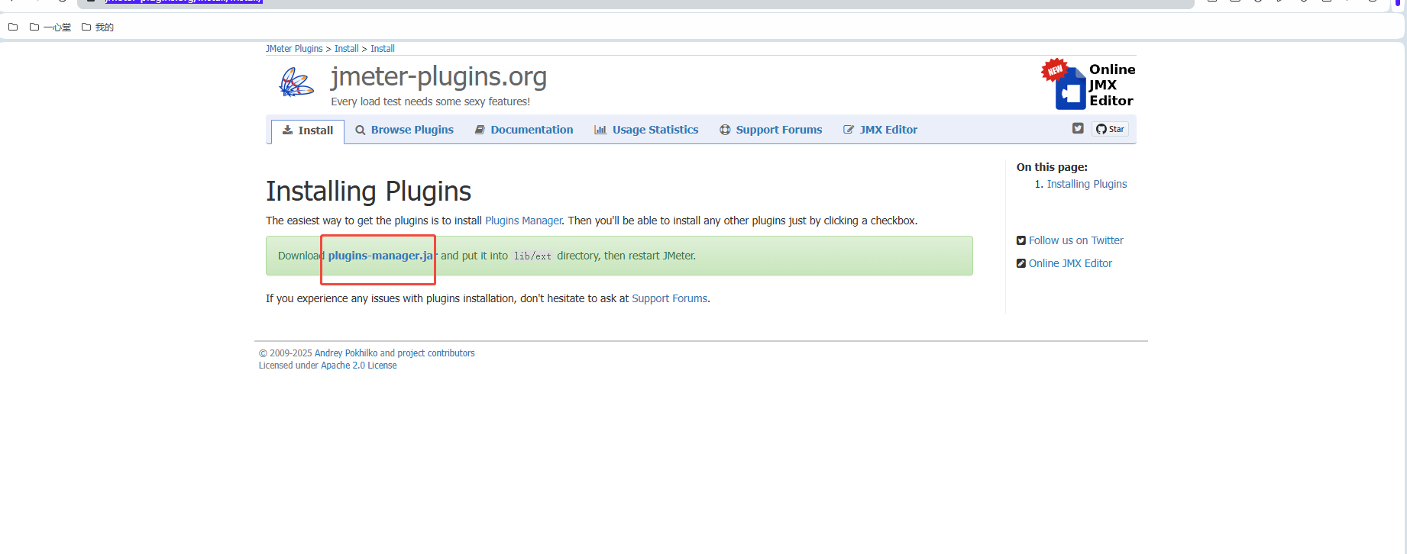
Task: Open Support Forums link in issues sentence
Action: click(x=669, y=298)
